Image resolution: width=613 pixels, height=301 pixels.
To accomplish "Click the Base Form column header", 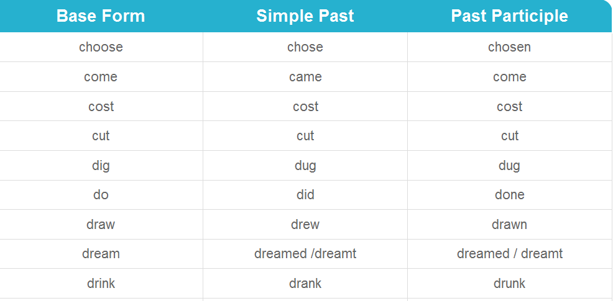I will point(101,16).
